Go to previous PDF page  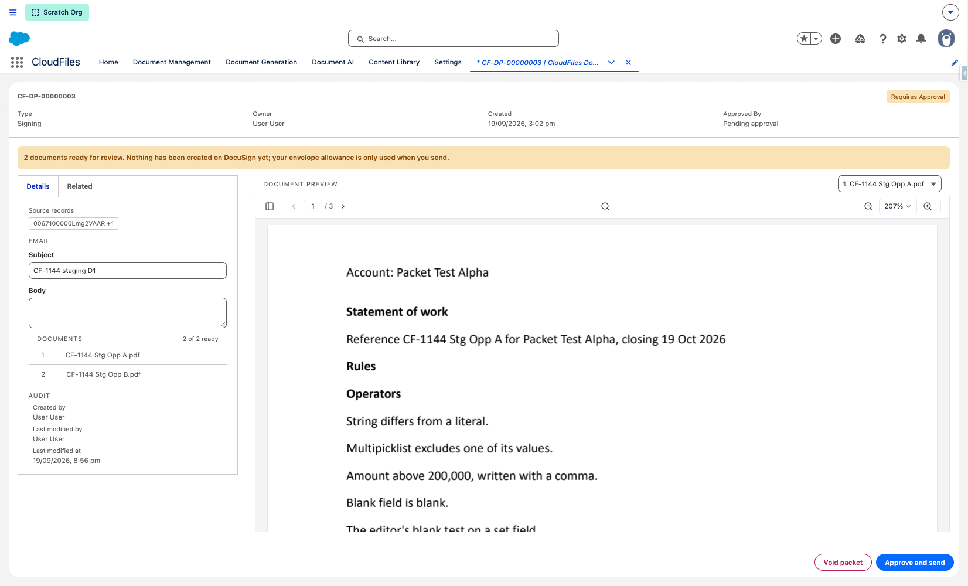pyautogui.click(x=294, y=206)
